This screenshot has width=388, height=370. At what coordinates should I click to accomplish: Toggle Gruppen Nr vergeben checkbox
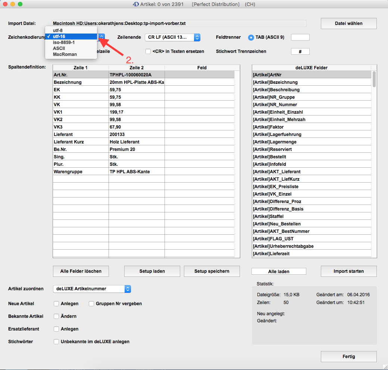click(91, 304)
